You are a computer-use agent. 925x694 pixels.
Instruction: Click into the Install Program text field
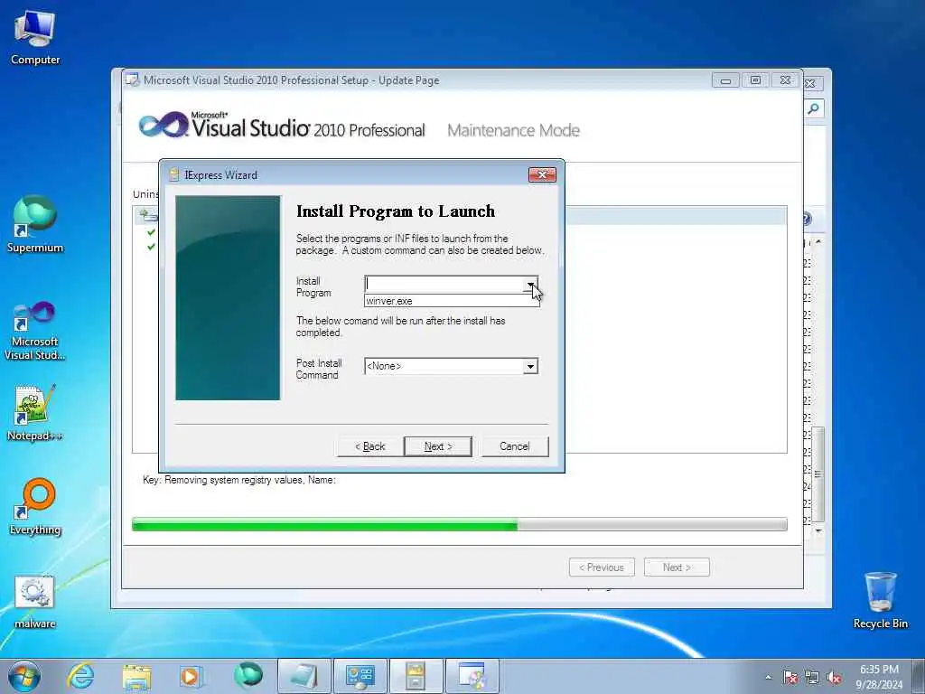tap(444, 284)
